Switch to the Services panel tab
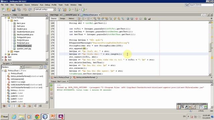 24,15
